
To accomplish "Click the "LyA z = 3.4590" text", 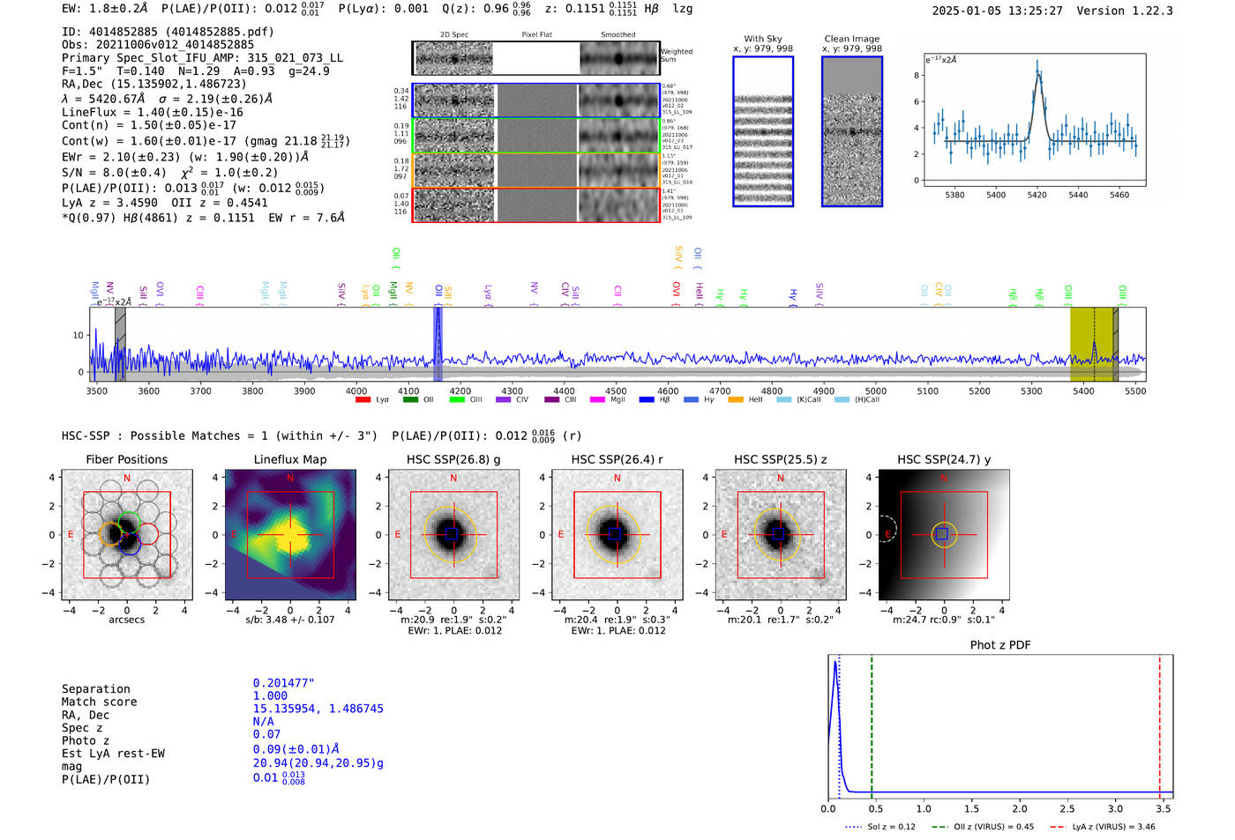I will coord(109,203).
